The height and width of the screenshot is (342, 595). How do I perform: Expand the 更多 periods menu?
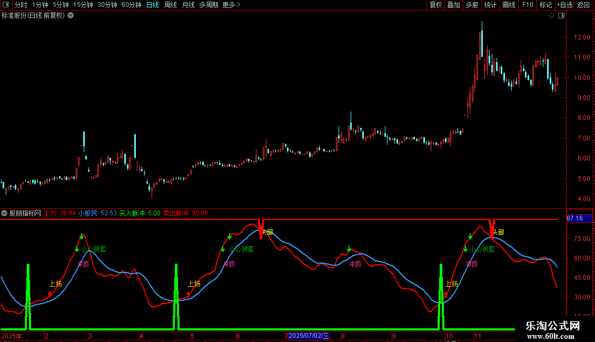tap(232, 5)
